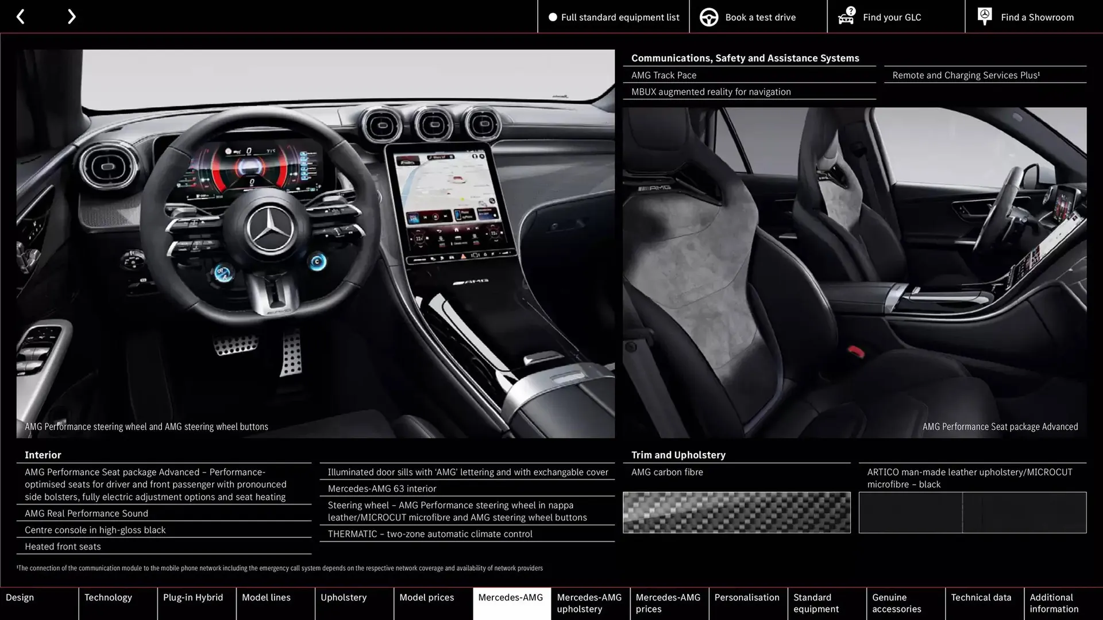Click the Find your GLC car icon
Image resolution: width=1103 pixels, height=620 pixels.
846,16
